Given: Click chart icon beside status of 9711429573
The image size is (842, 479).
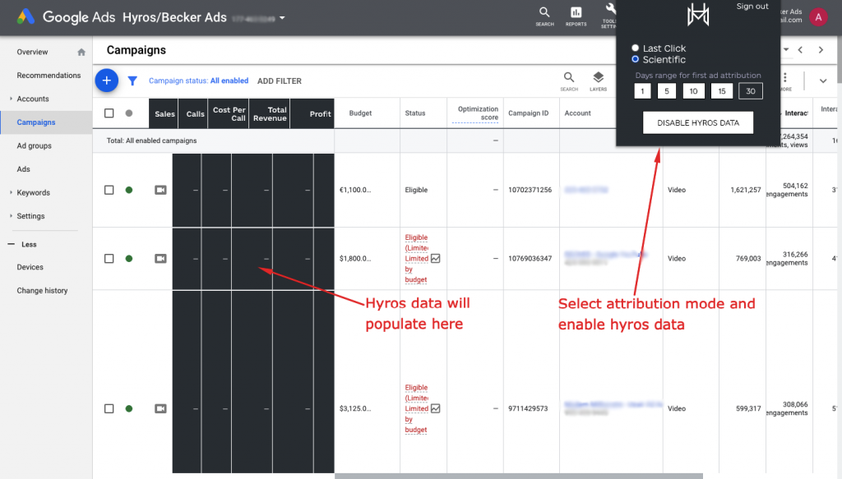Looking at the screenshot, I should 436,408.
